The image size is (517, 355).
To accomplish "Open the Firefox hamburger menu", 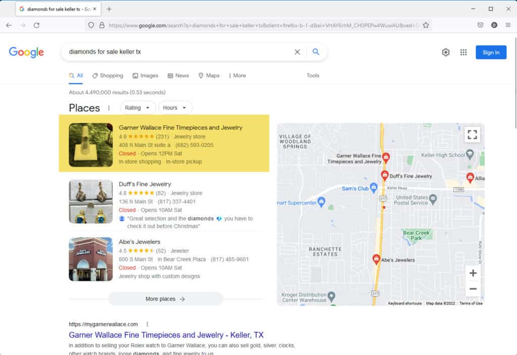I will pos(508,25).
